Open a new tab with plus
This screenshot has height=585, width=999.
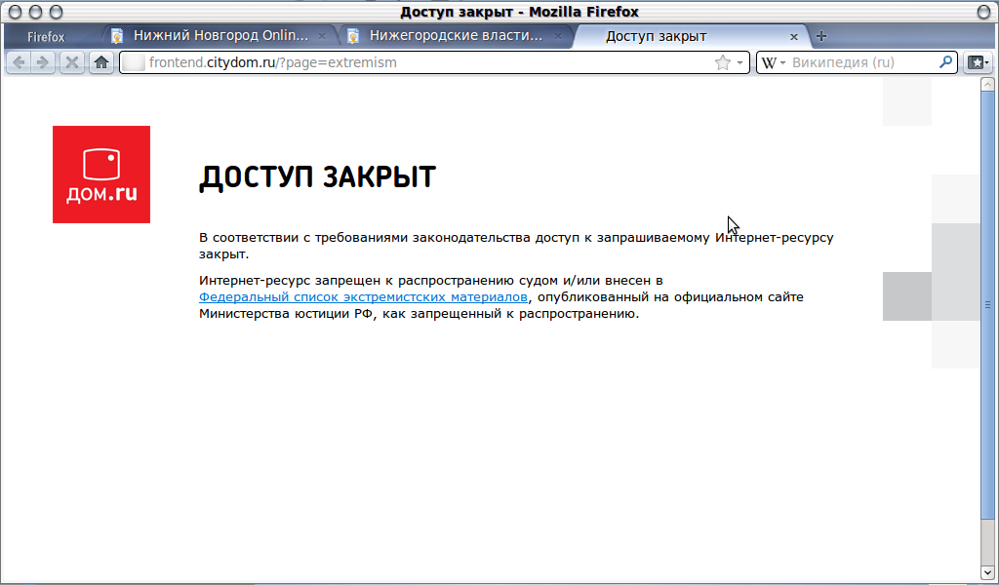821,36
